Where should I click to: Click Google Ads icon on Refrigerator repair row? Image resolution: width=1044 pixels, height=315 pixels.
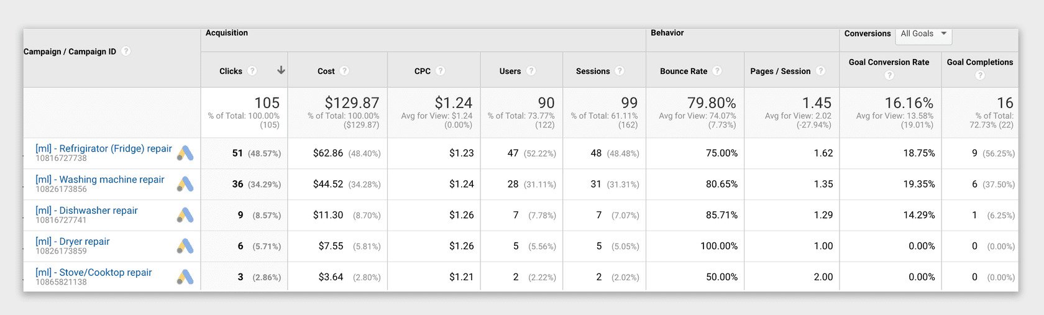185,153
